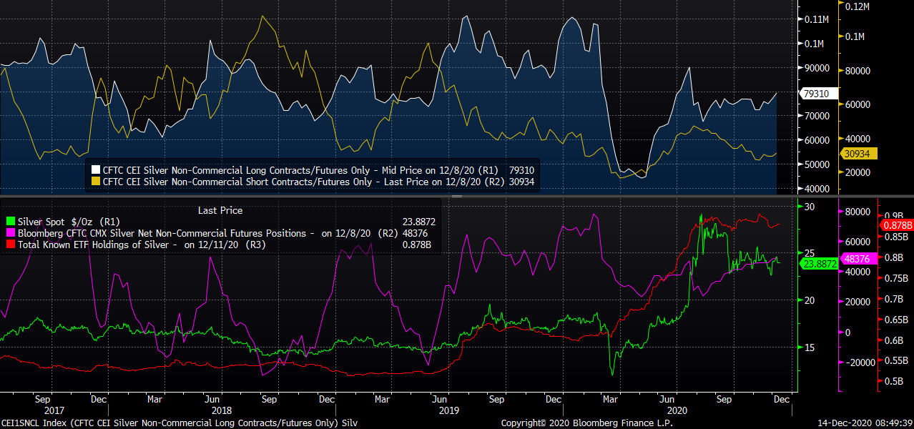Click the 2019 year label on time axis
The image size is (914, 429).
448,410
